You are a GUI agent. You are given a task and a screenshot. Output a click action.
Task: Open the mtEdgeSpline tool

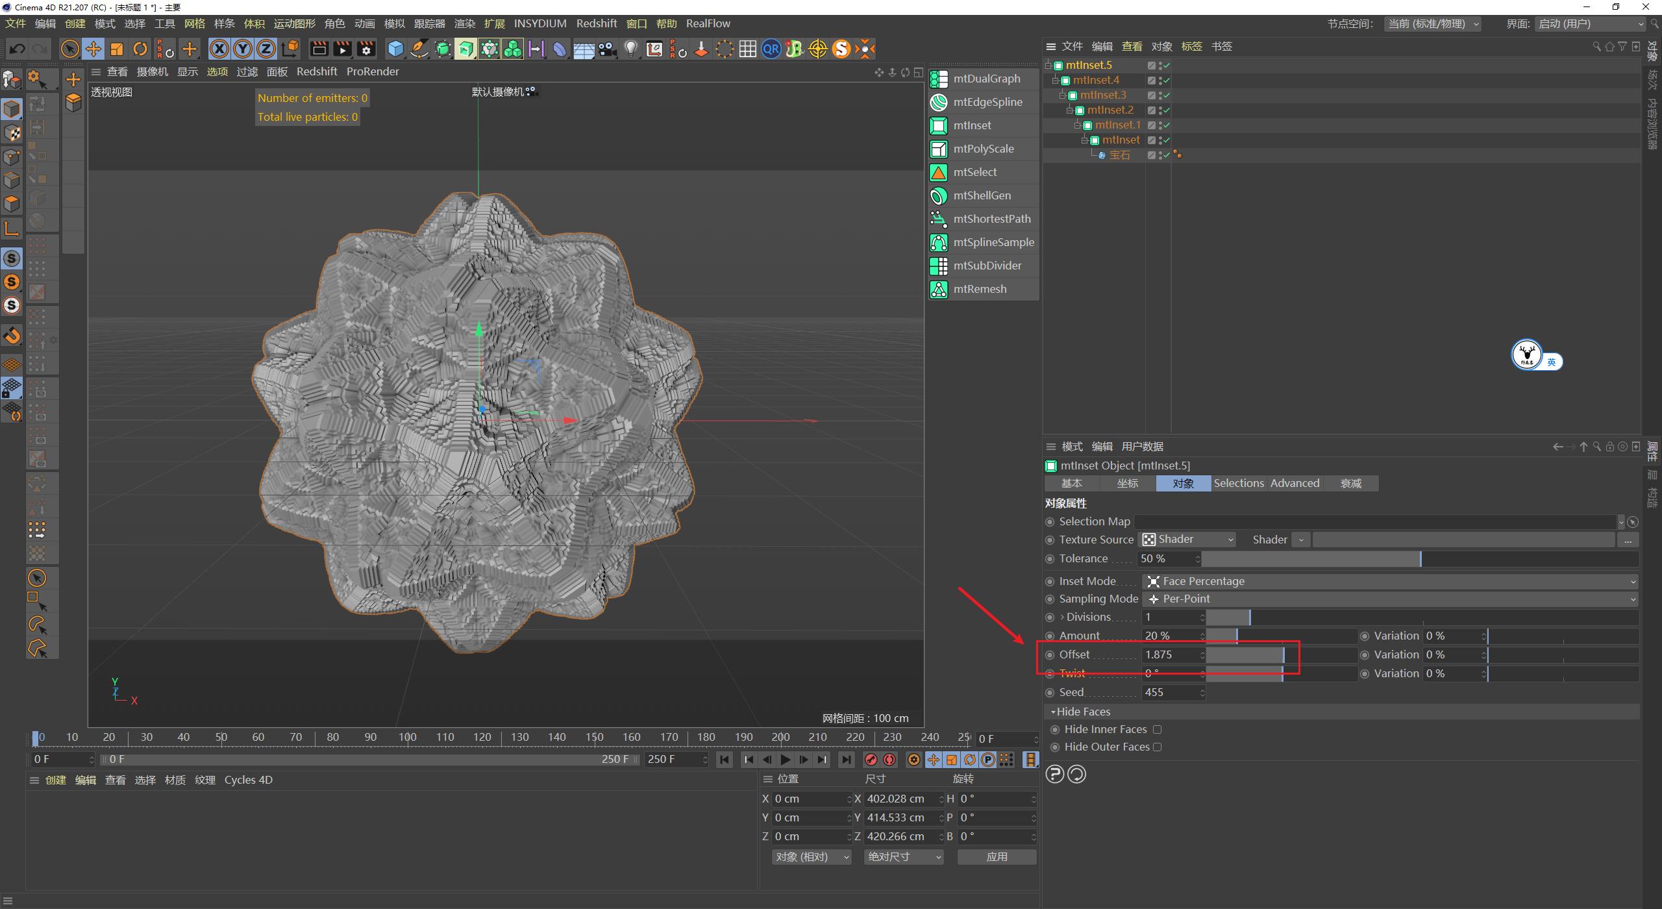[939, 102]
